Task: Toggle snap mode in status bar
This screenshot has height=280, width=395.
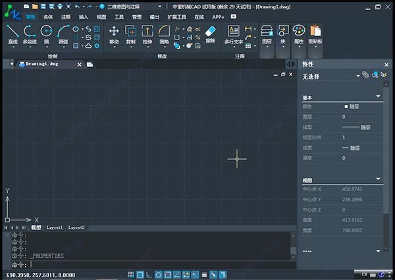Action: (131, 275)
